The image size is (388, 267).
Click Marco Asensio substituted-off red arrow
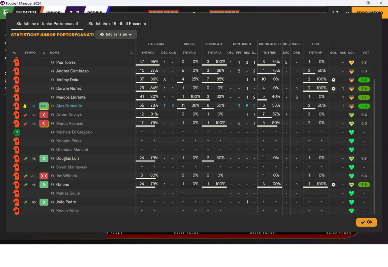click(x=44, y=123)
